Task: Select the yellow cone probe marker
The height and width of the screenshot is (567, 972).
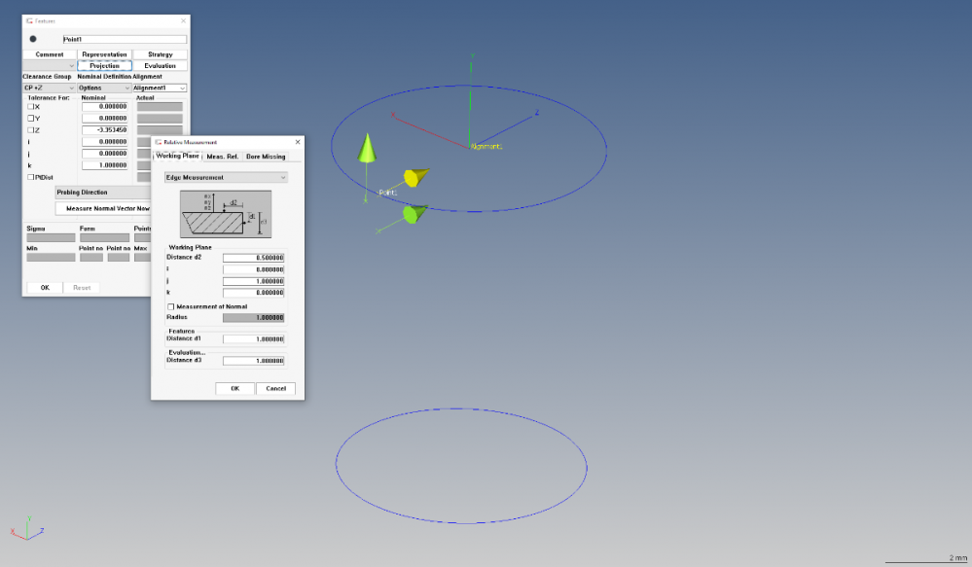Action: click(x=416, y=177)
